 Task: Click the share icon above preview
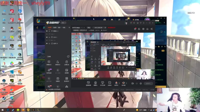click(151, 29)
